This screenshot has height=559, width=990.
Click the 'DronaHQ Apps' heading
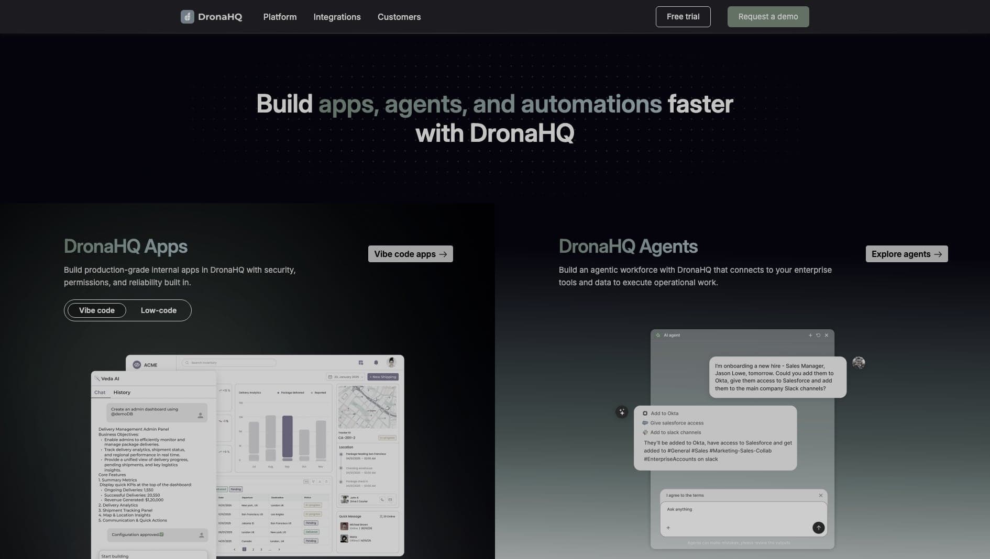126,246
